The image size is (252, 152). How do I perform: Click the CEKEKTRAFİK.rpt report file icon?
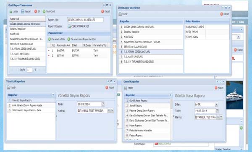(69, 26)
